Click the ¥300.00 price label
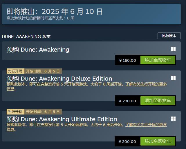Viewport: 186px width, 149px height. coord(127,141)
